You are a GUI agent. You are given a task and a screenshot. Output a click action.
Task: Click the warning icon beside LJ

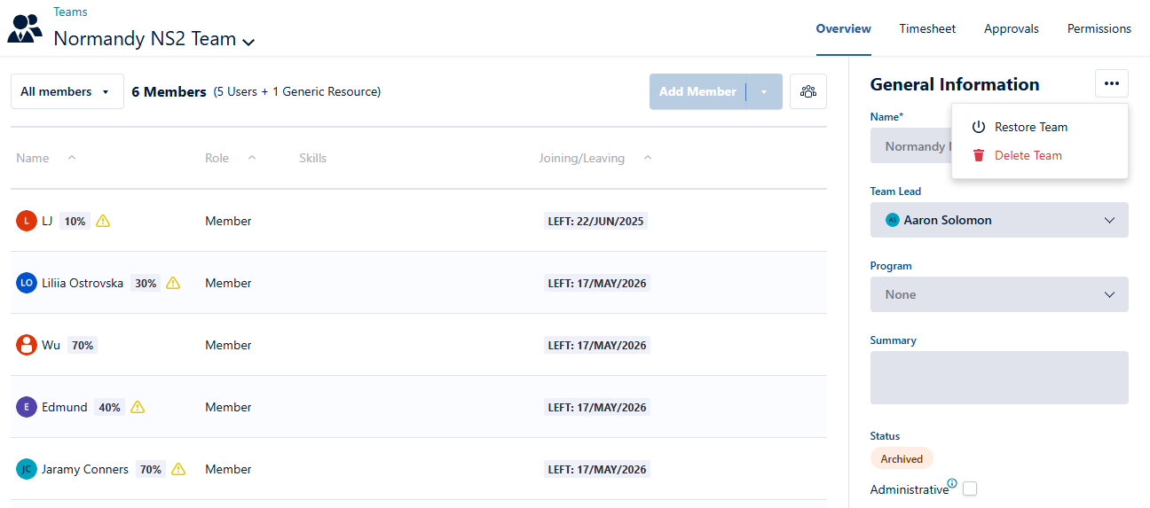103,221
